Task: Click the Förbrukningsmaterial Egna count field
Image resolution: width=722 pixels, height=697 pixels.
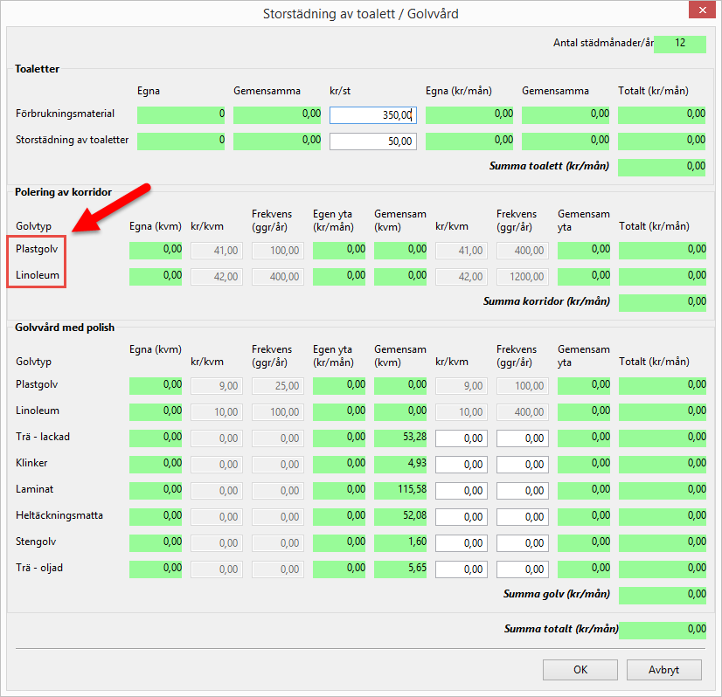Action: pos(181,115)
